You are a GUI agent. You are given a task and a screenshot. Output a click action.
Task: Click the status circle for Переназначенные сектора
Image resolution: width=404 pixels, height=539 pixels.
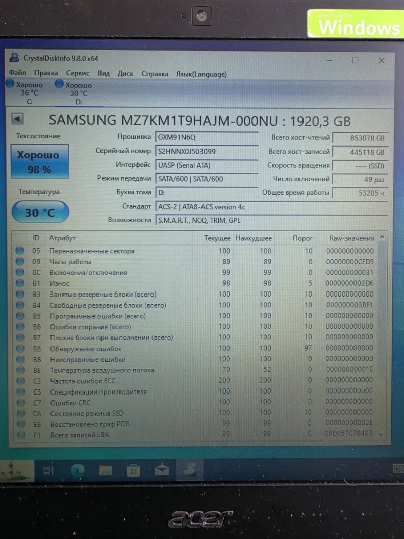point(20,250)
